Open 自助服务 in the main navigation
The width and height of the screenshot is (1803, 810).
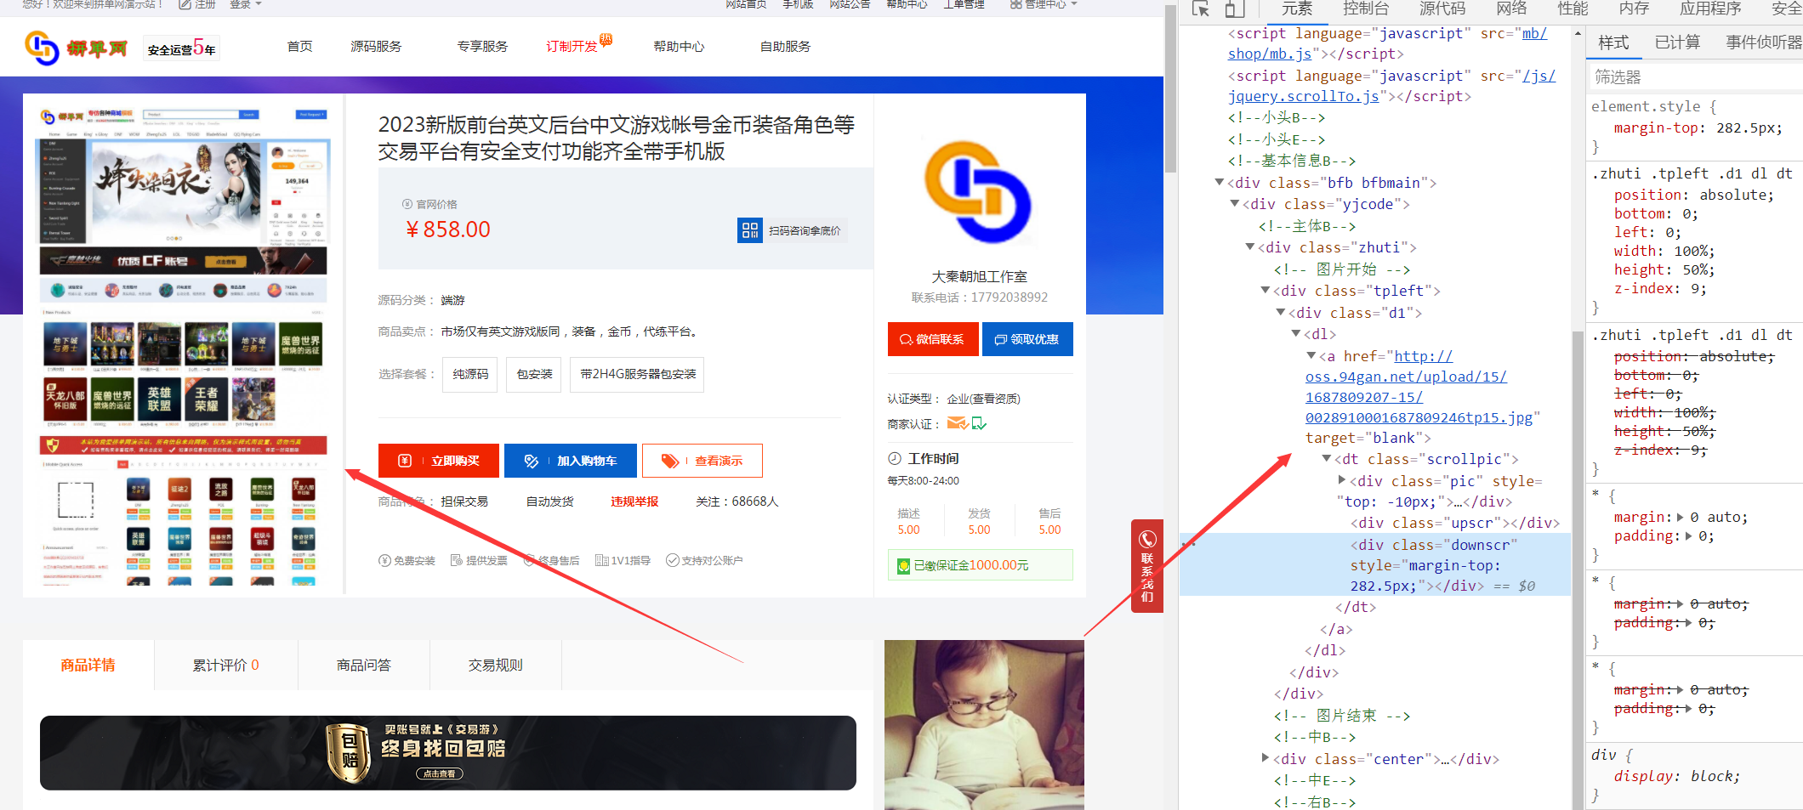785,47
